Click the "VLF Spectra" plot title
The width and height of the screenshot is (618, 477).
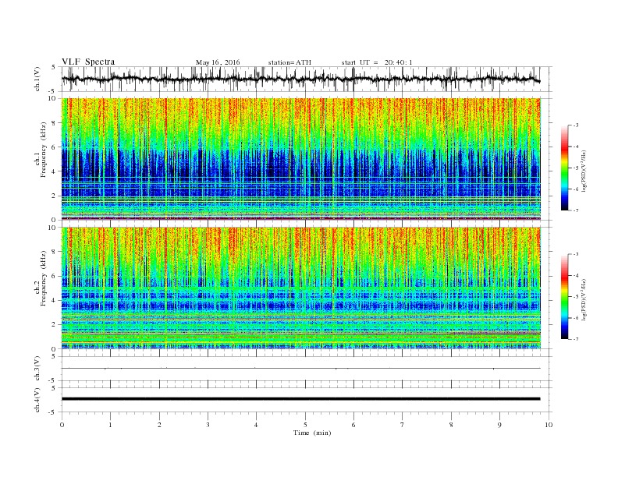click(88, 62)
